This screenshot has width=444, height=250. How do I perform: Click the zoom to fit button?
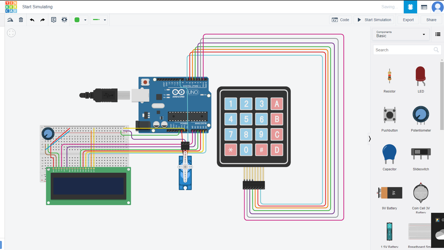tap(11, 33)
